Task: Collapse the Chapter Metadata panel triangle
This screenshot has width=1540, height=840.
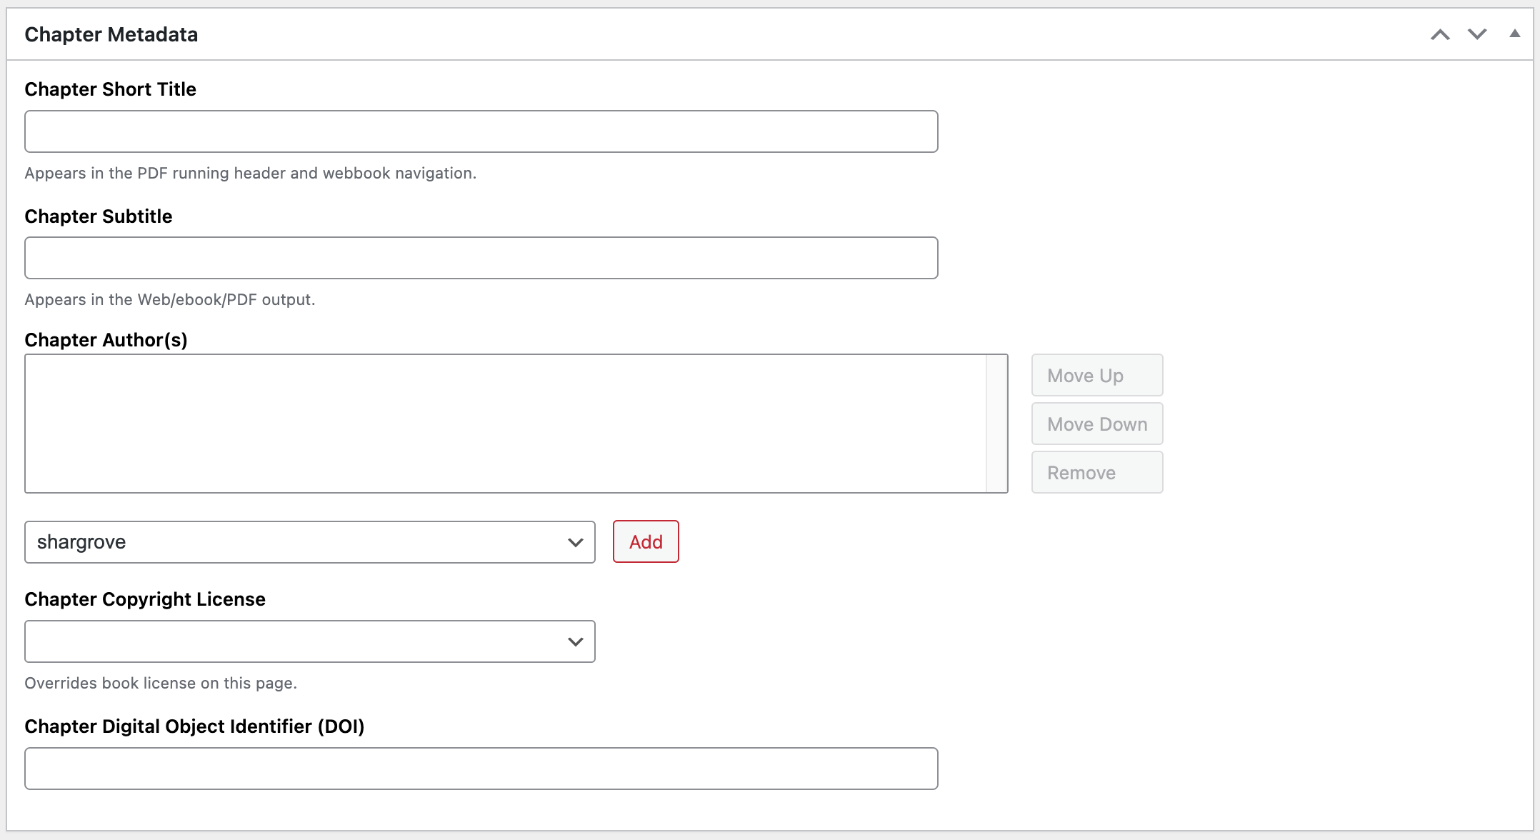Action: click(x=1514, y=34)
